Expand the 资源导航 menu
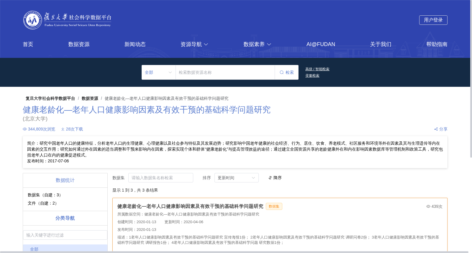This screenshot has height=253, width=472. (194, 44)
